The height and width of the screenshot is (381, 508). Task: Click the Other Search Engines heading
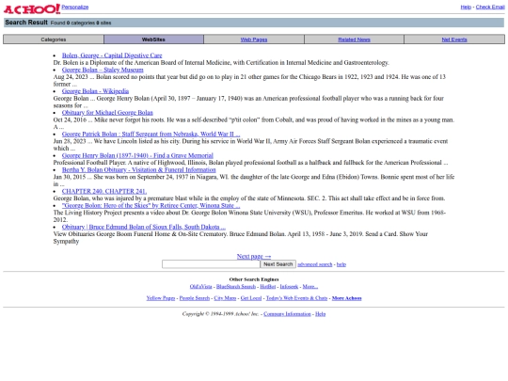254,279
